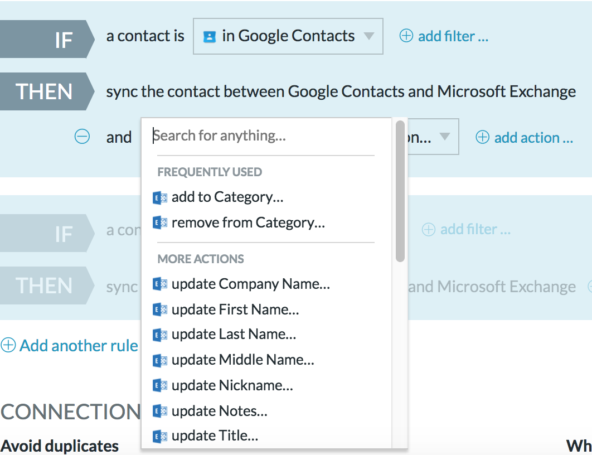Choose 'update Nickname...' action
This screenshot has width=592, height=455.
pos(232,385)
